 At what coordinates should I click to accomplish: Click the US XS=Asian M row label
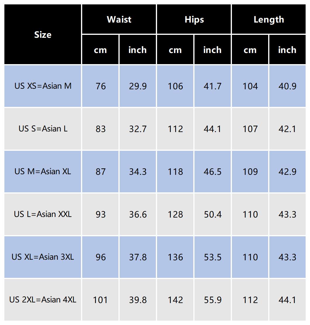tap(43, 86)
